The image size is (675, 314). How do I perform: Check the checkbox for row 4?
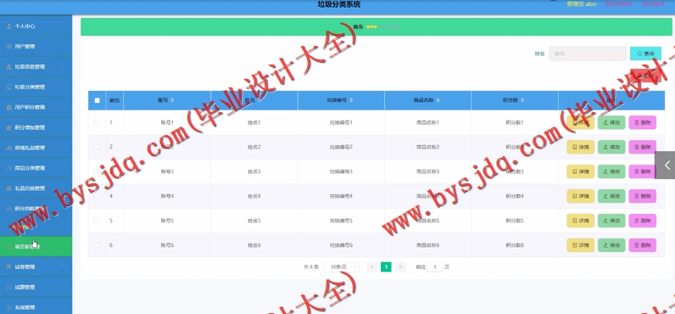coord(97,196)
